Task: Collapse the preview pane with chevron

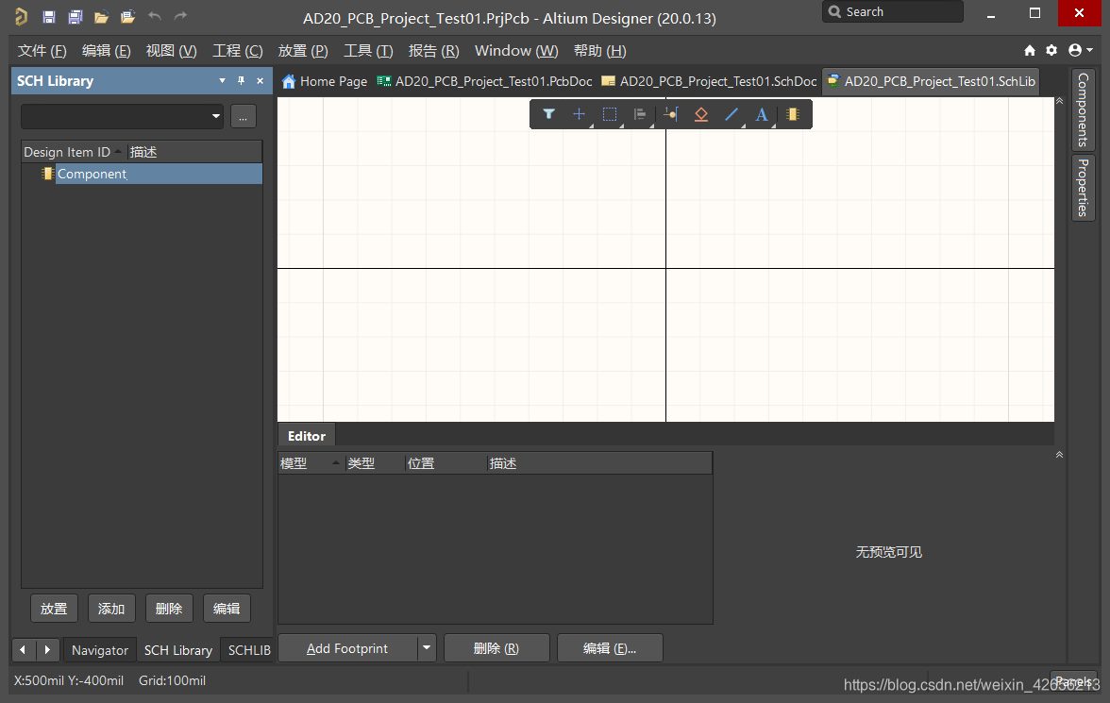Action: [1060, 455]
